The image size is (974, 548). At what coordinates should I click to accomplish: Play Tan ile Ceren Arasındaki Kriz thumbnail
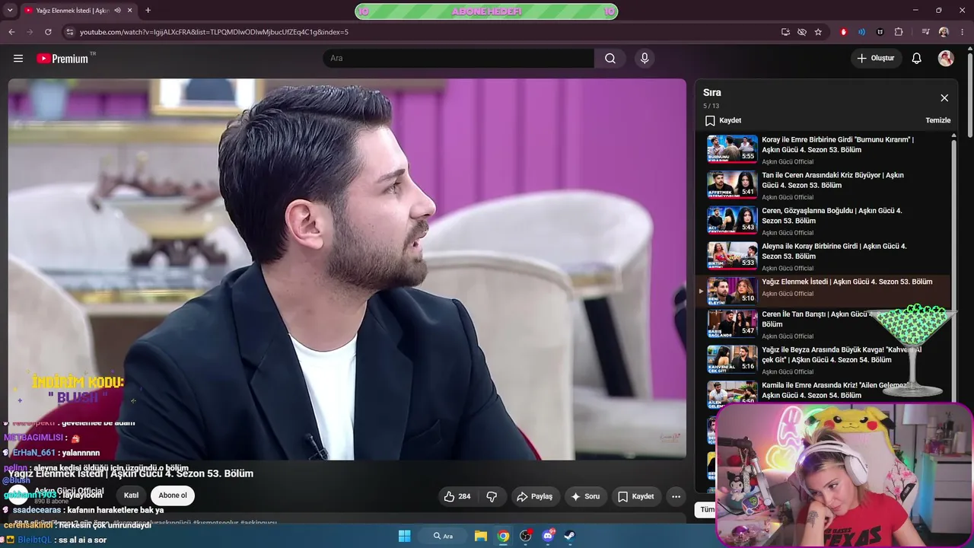(732, 184)
